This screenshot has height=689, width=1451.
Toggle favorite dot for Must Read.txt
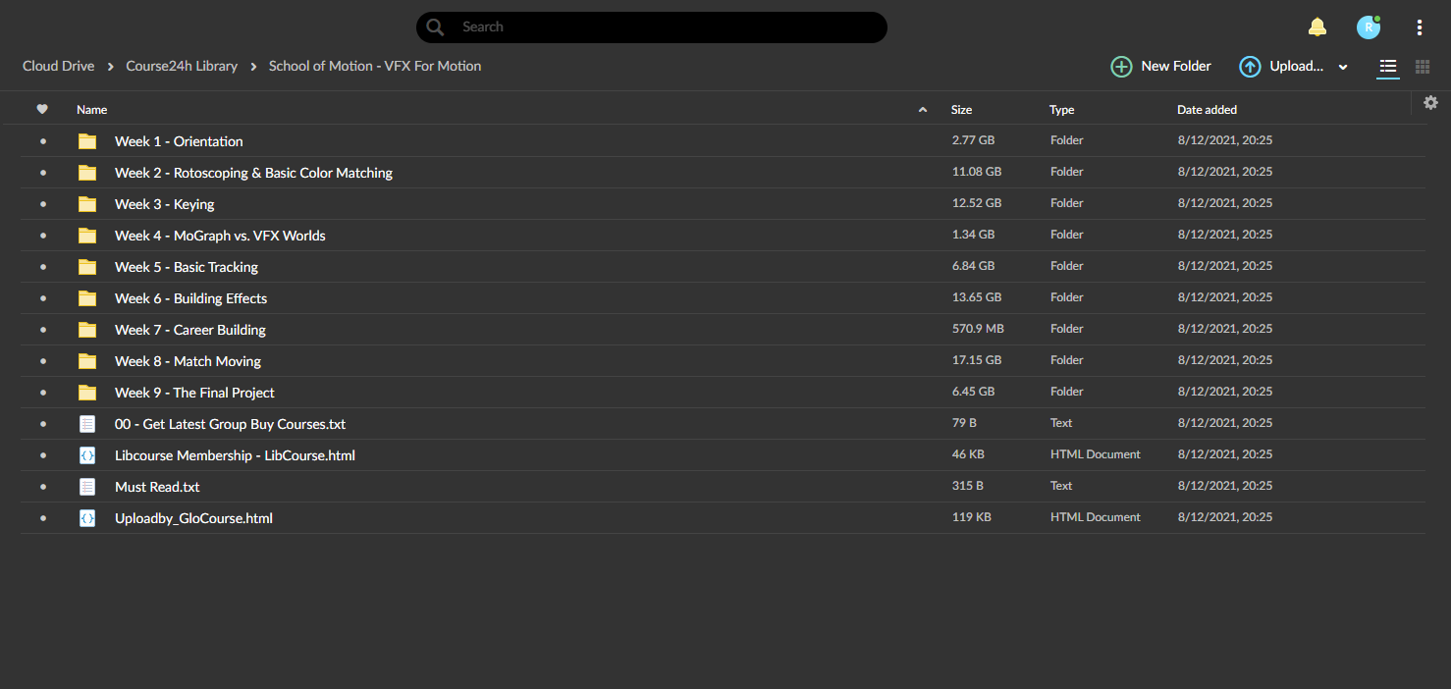[42, 487]
